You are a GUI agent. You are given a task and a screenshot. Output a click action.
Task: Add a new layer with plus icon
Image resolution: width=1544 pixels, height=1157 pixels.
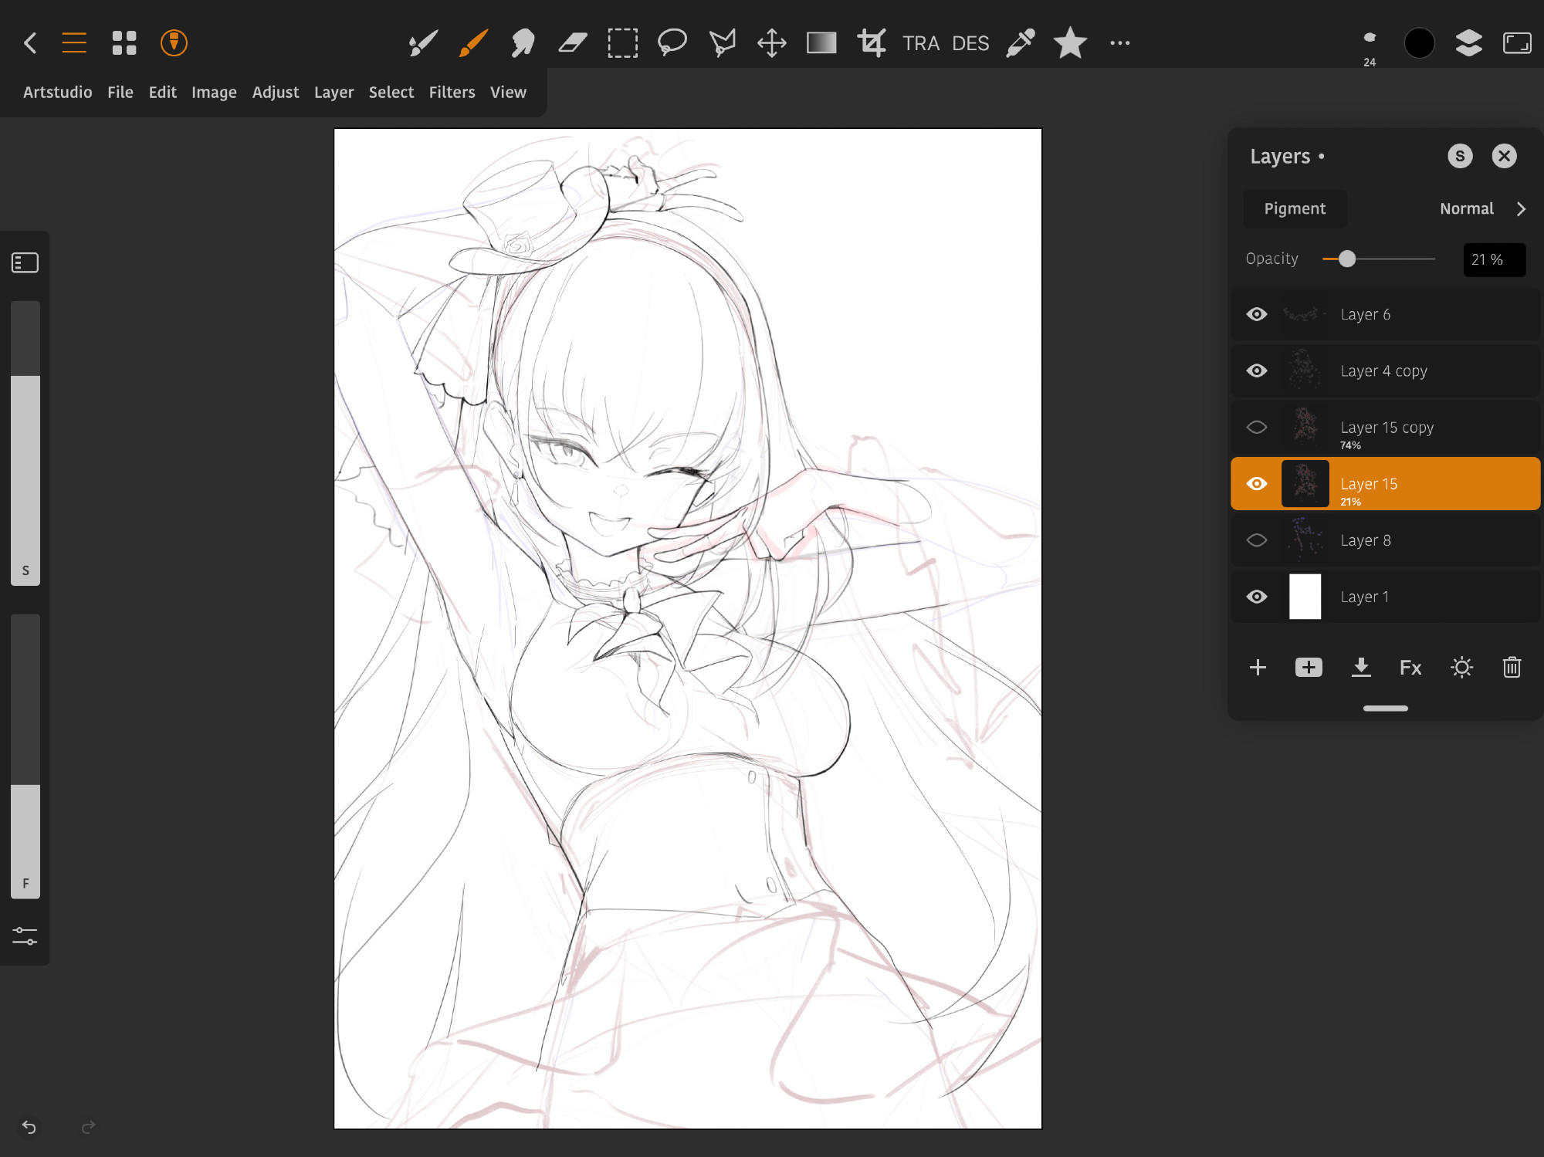tap(1258, 668)
